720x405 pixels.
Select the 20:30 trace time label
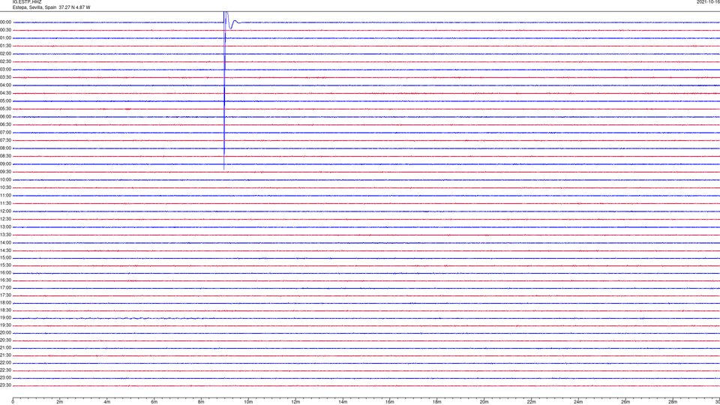click(5, 340)
